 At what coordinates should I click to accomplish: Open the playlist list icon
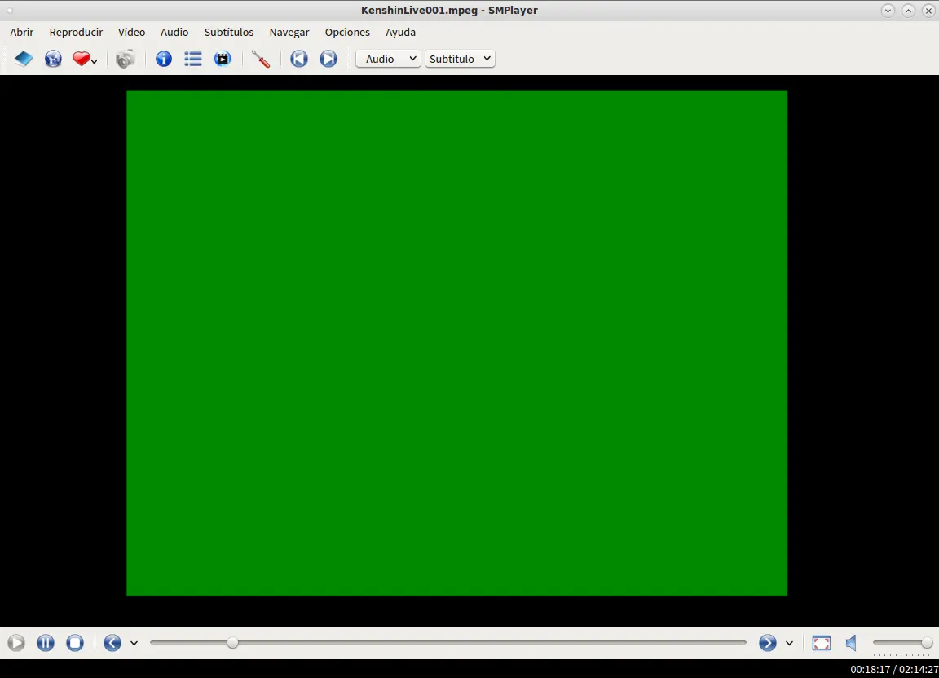[x=193, y=59]
